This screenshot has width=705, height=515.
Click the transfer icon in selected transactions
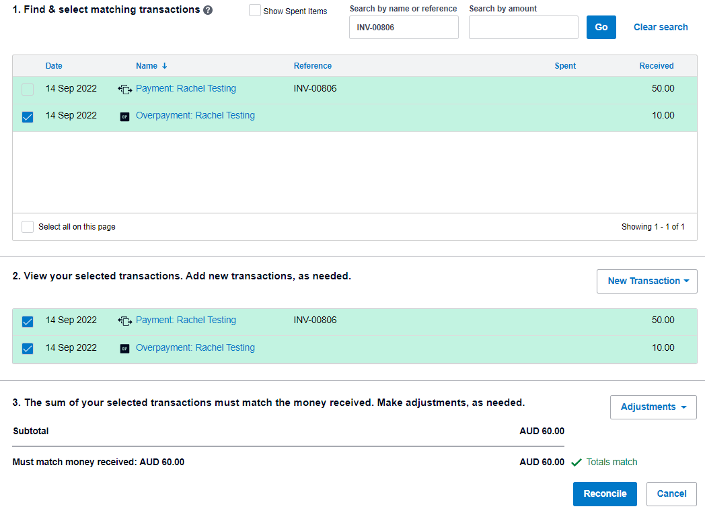click(124, 320)
